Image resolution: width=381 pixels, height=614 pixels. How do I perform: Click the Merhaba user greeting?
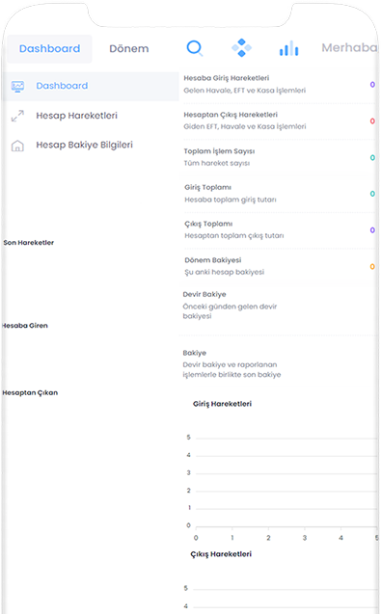349,48
